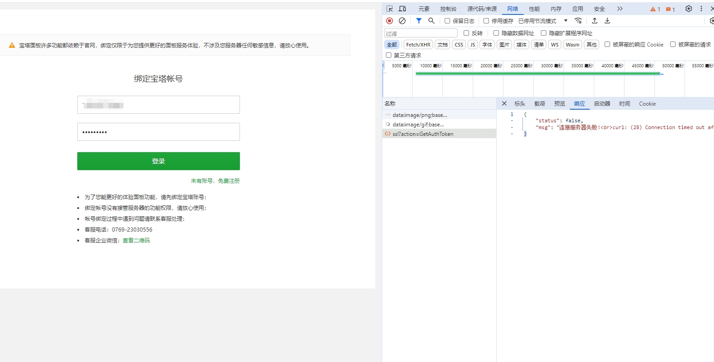Filter requests by CSS type

click(459, 44)
